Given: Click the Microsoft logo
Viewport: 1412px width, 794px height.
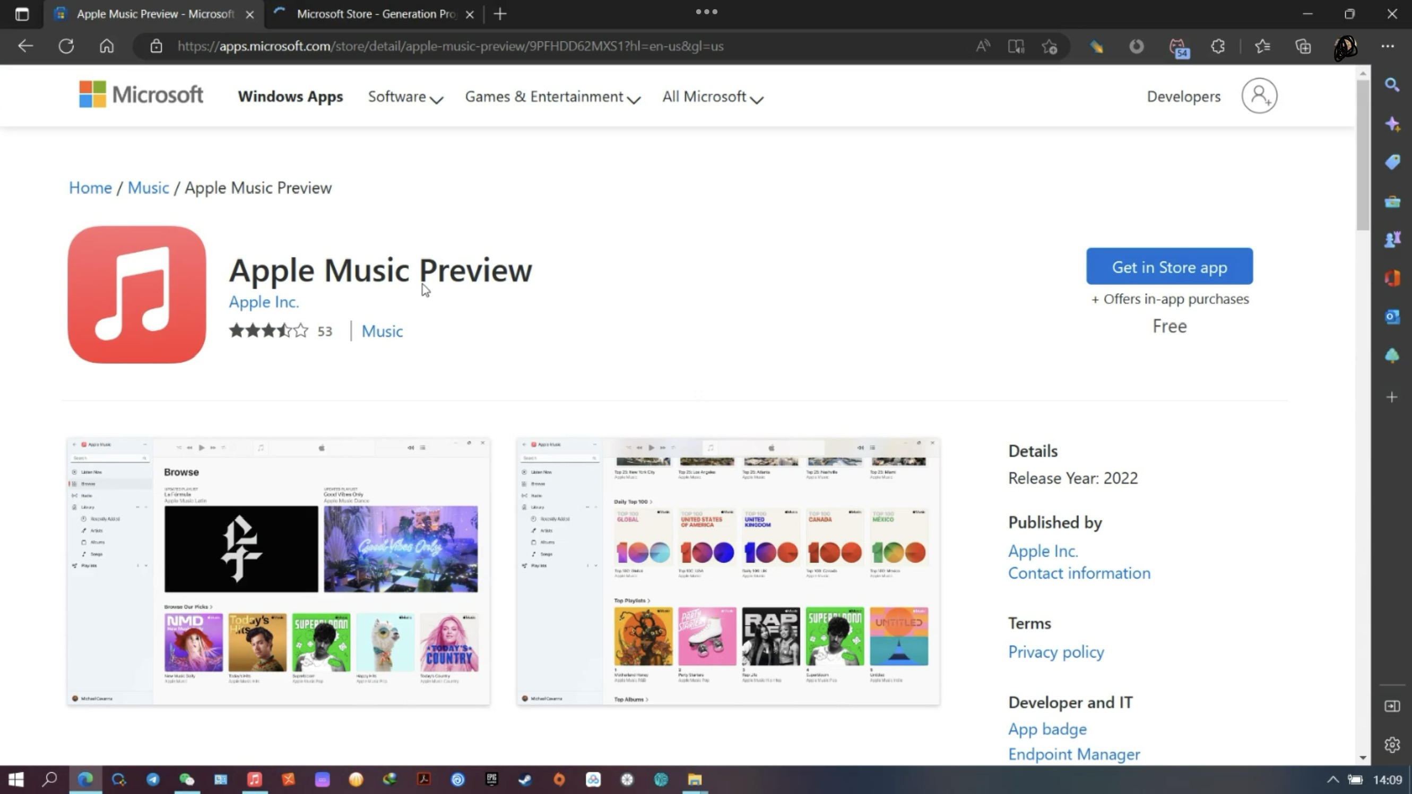Looking at the screenshot, I should coord(141,95).
